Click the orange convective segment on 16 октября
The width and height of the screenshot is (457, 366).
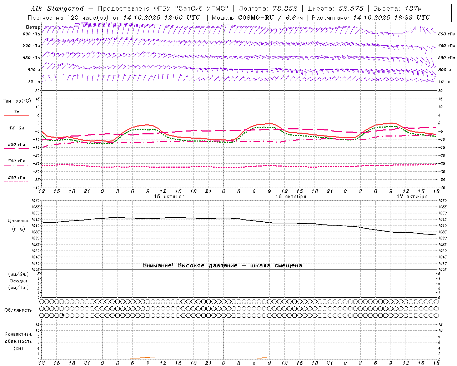[x=262, y=358]
